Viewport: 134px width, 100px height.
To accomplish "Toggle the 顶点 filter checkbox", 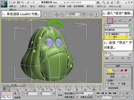I will pos(108,84).
